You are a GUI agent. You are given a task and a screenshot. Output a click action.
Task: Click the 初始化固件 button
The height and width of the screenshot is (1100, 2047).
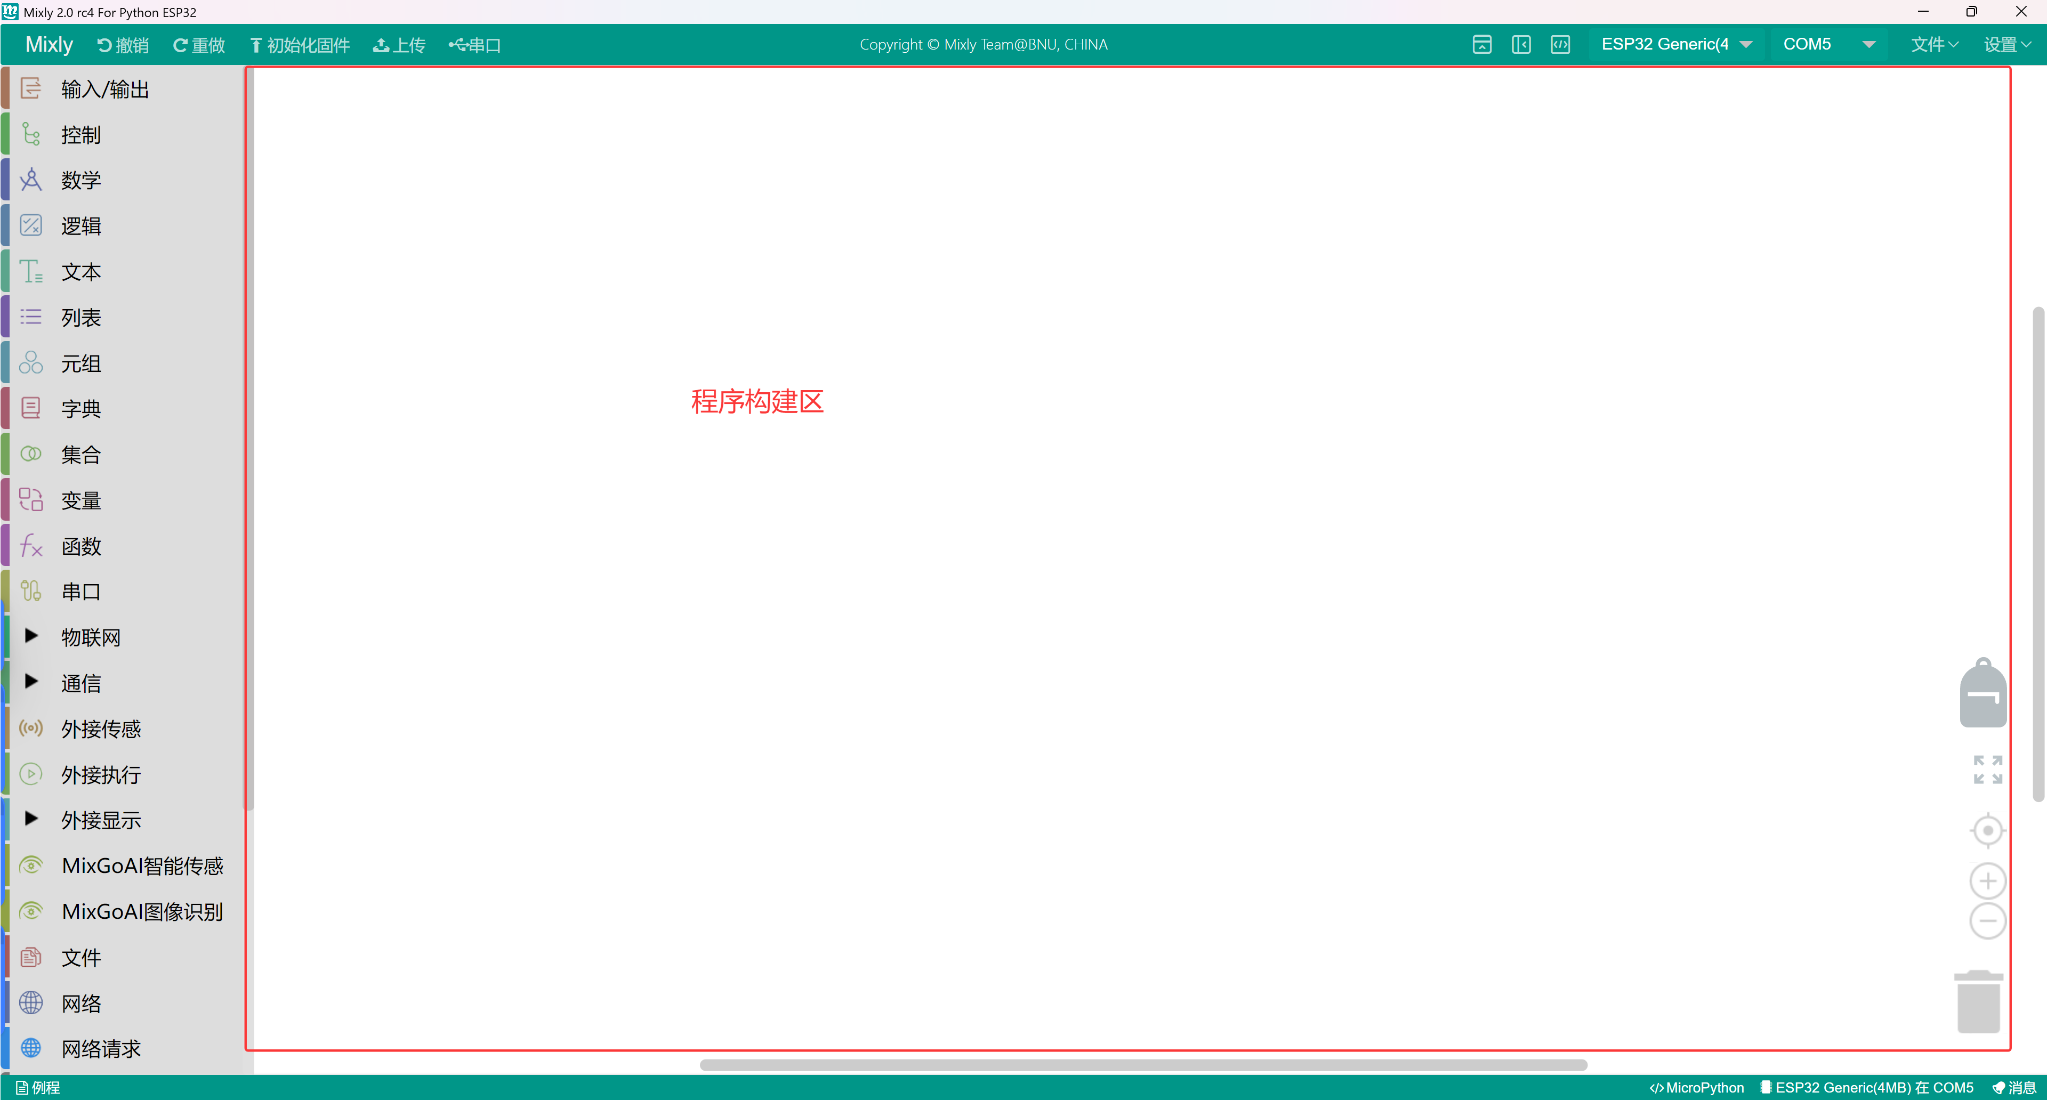(x=300, y=45)
